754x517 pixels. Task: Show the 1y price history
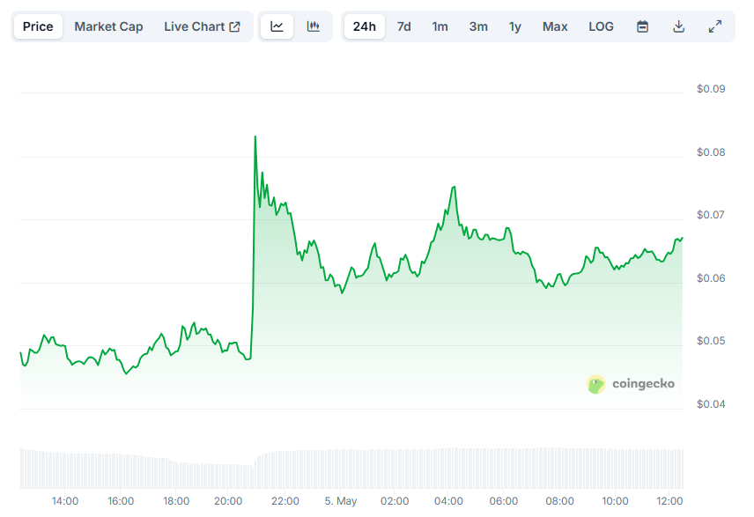pos(515,26)
